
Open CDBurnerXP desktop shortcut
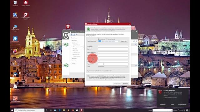tap(15, 15)
